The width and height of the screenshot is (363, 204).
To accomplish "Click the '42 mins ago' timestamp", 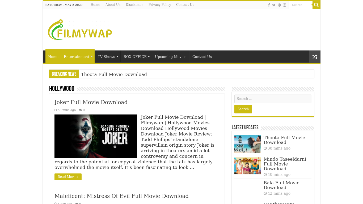I will pos(279,193).
